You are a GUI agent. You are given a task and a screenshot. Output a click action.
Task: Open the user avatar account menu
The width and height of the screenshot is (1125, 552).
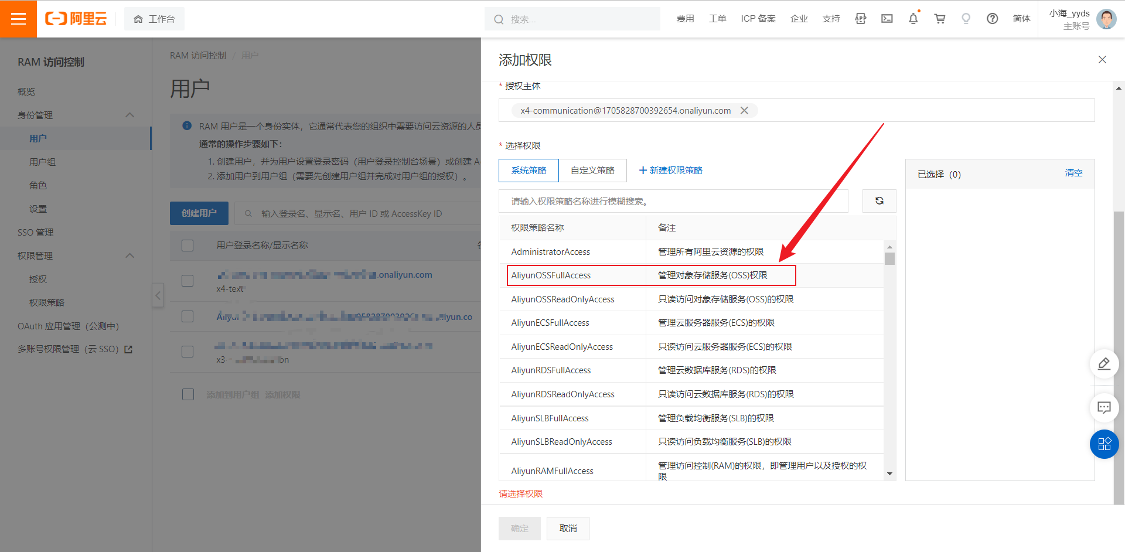[1106, 19]
